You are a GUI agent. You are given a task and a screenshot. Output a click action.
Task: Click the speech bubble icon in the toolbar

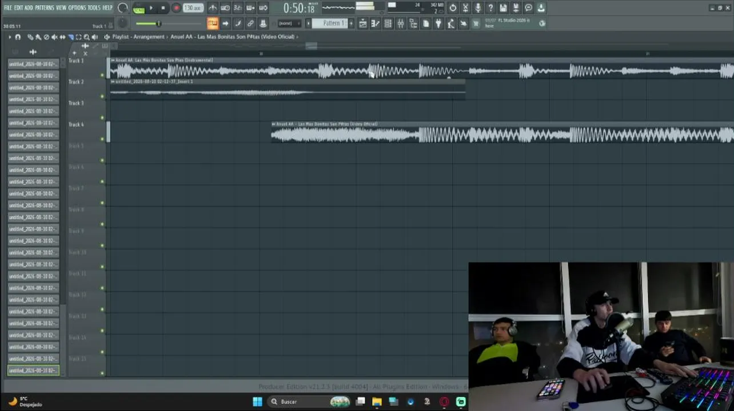point(528,8)
